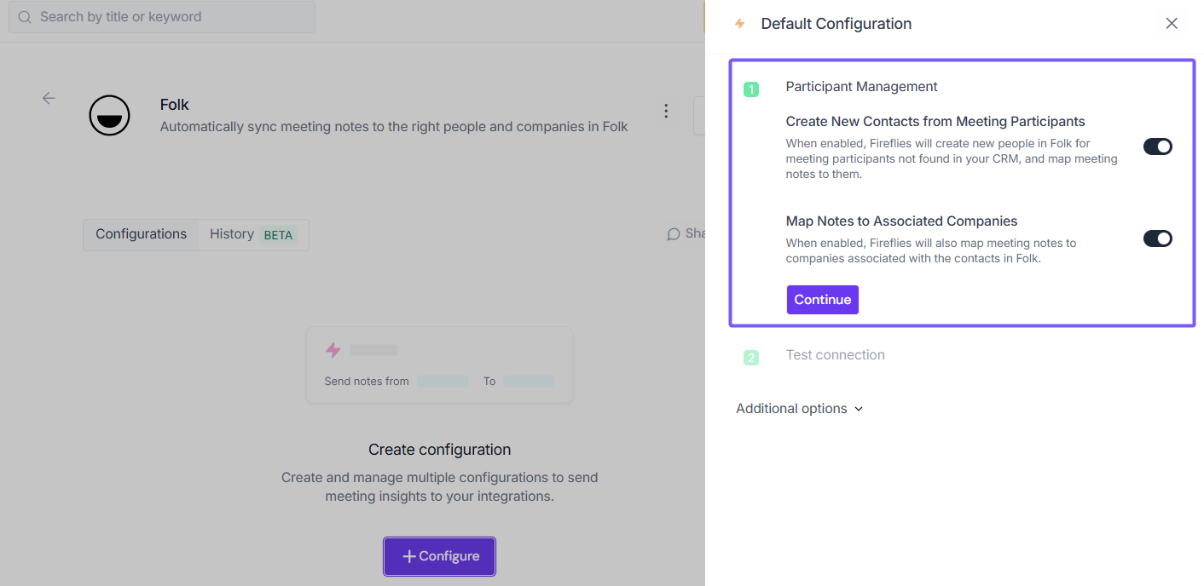Close the Default Configuration panel
This screenshot has width=1204, height=586.
point(1172,24)
